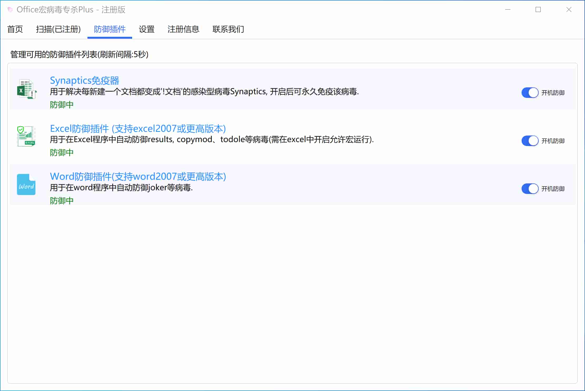Click the Synaptics immunizer Excel warning icon

pyautogui.click(x=27, y=89)
